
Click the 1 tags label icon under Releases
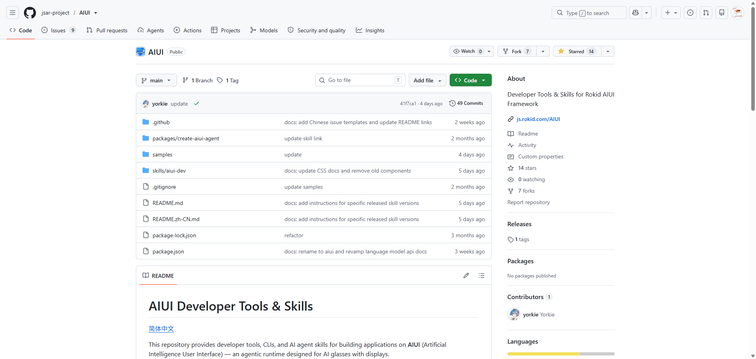511,240
